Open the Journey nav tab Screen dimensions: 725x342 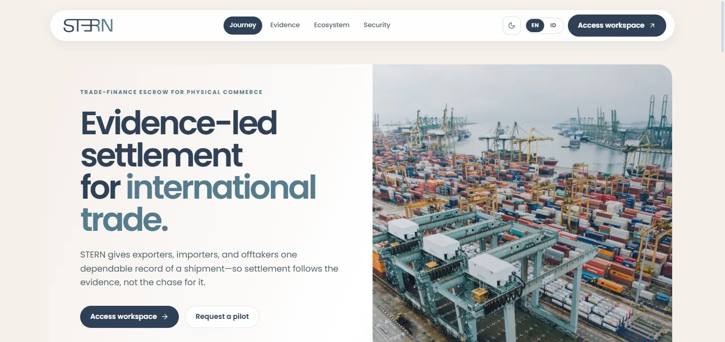(x=243, y=25)
